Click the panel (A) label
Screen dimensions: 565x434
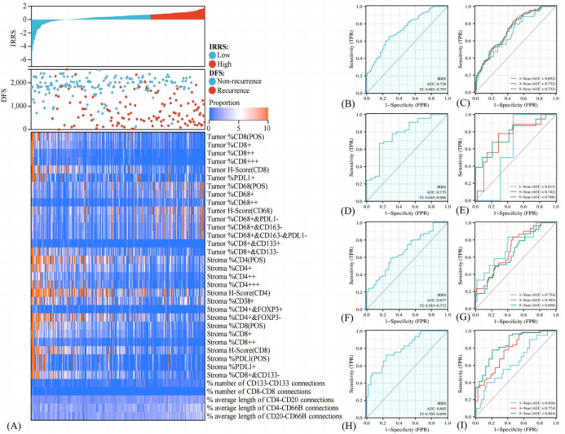(11, 425)
